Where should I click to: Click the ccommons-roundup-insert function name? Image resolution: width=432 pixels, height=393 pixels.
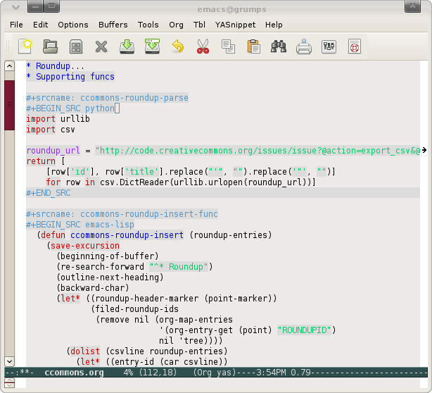click(127, 235)
